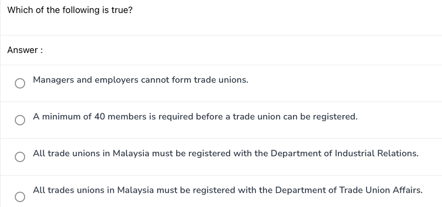Click the question 'Which of the following is true?'
The width and height of the screenshot is (442, 207).
point(70,10)
